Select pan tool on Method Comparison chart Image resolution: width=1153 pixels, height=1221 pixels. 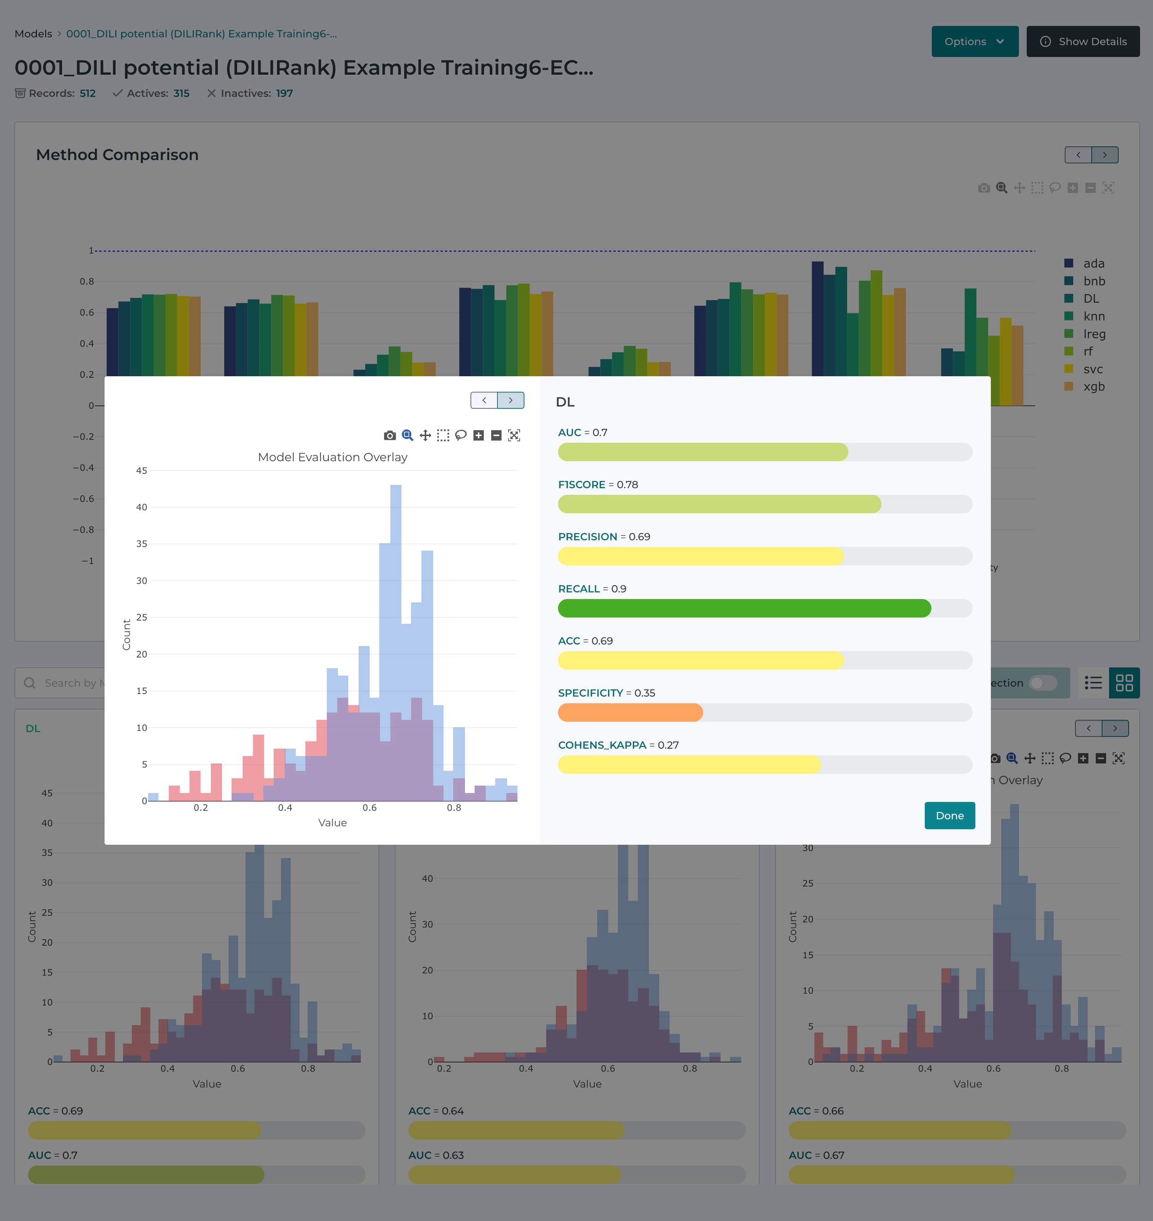click(1020, 187)
